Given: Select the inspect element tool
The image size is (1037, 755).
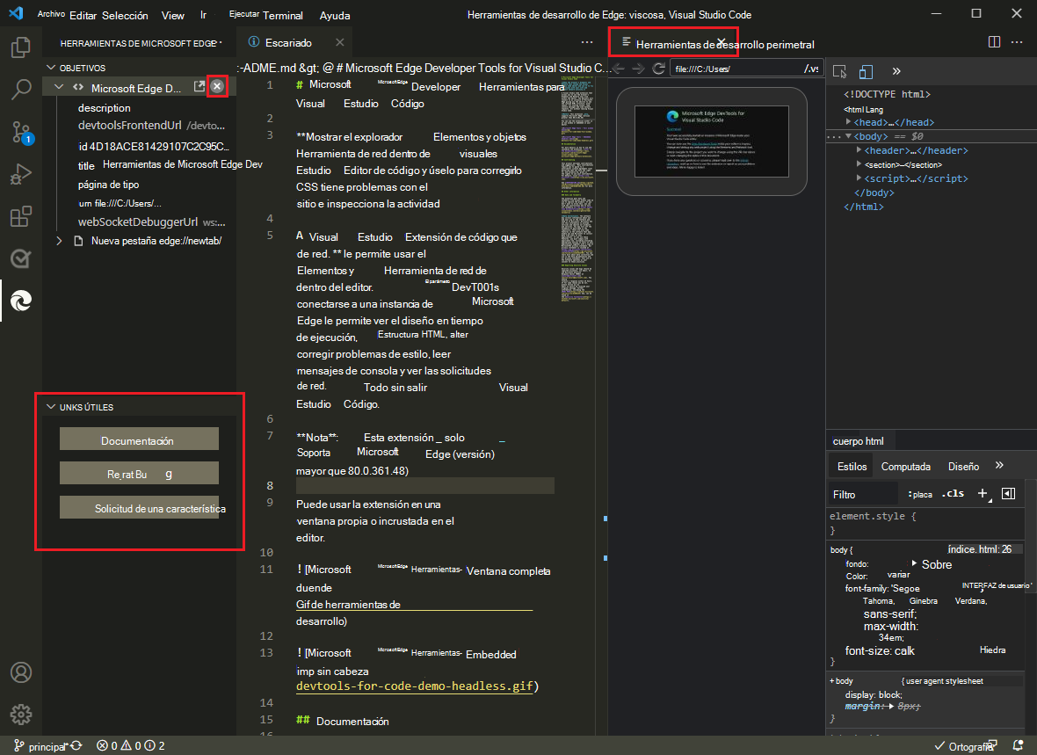Looking at the screenshot, I should 840,71.
